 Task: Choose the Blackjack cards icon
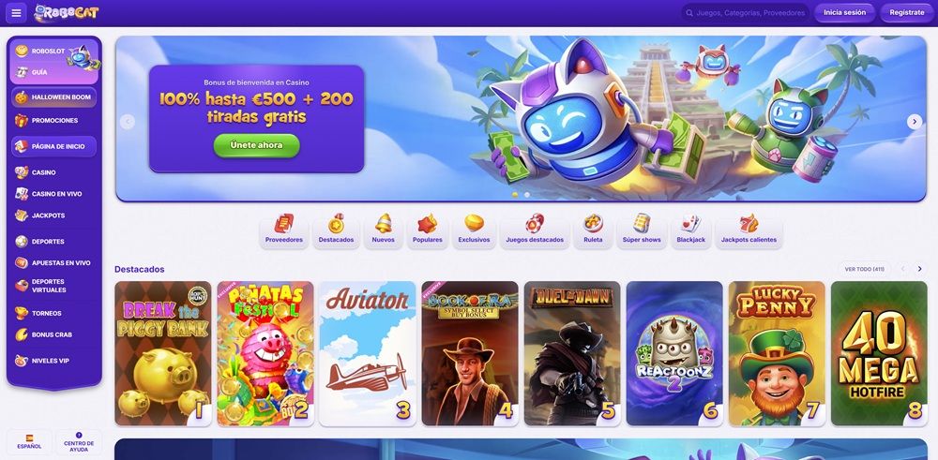point(690,223)
